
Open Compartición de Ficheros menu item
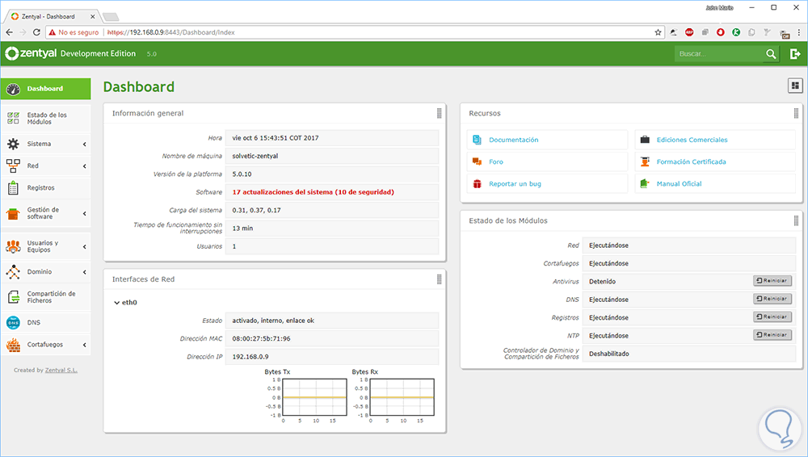pos(45,297)
